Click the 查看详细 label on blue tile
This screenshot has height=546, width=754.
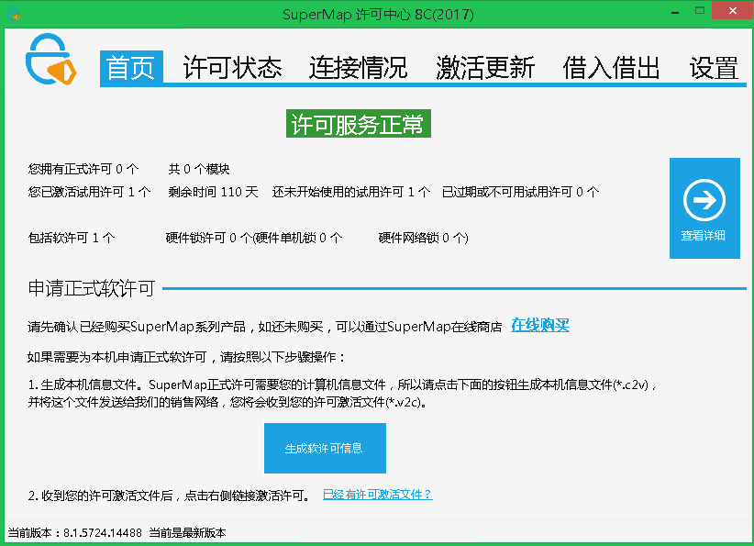[x=703, y=236]
